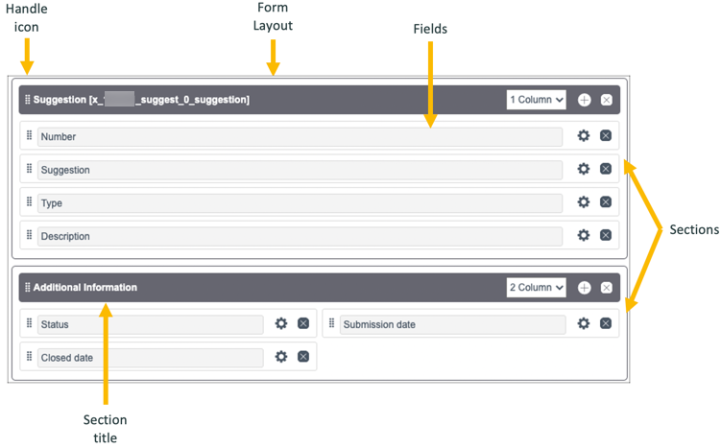
Task: Click the Suggestion section drag handle
Action: point(27,100)
